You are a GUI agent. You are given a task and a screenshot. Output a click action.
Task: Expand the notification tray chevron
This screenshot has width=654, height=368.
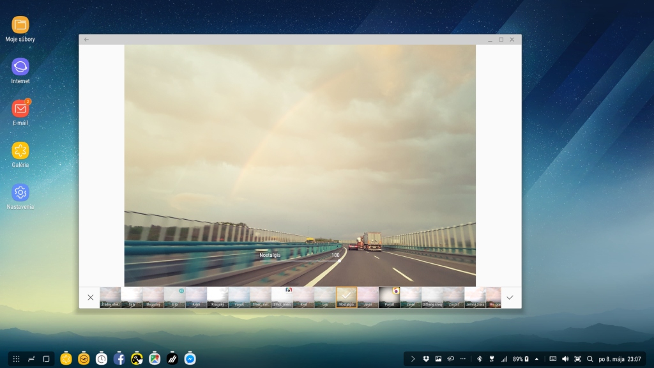[413, 359]
